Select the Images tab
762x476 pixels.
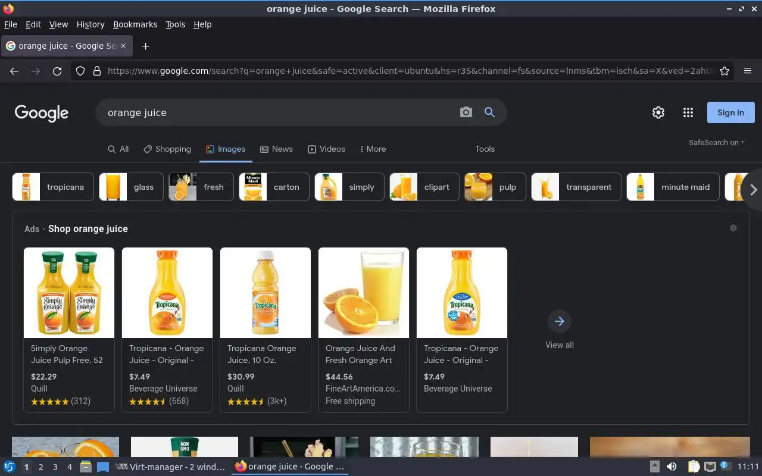[226, 149]
